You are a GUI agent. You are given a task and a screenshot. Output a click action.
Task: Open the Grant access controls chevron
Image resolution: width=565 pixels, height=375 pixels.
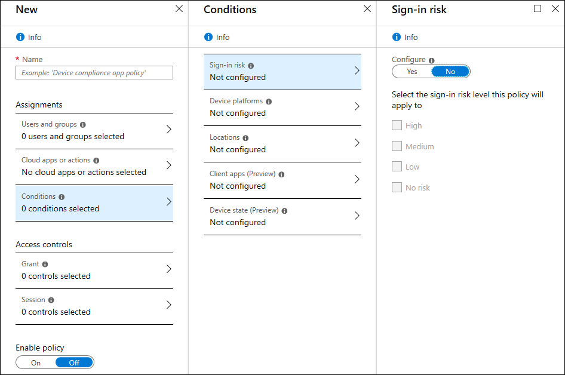169,269
